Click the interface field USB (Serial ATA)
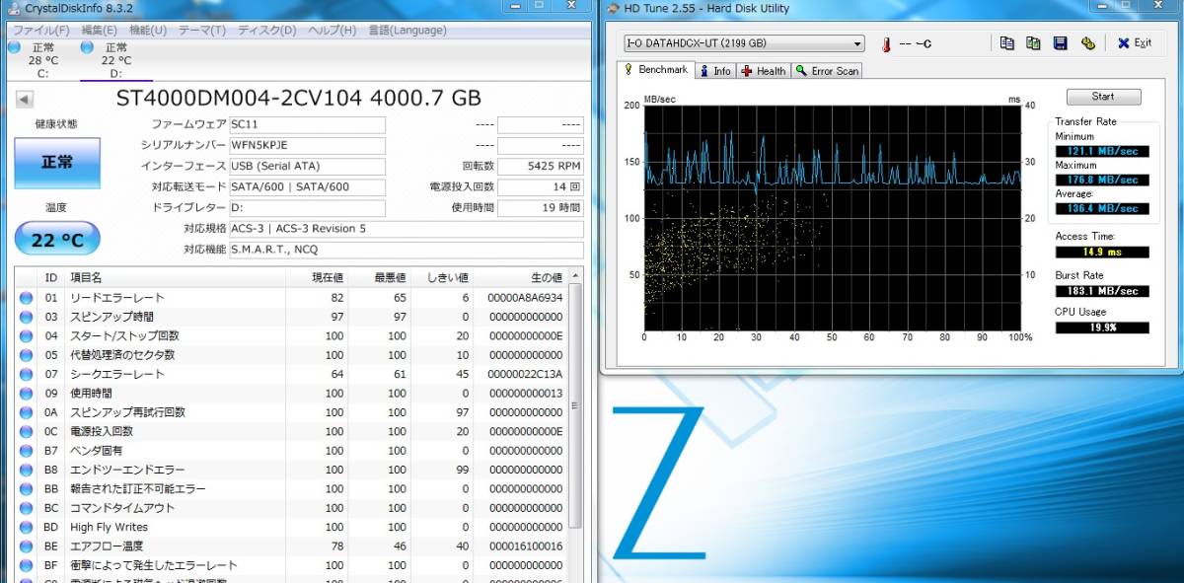The width and height of the screenshot is (1184, 583). [307, 167]
